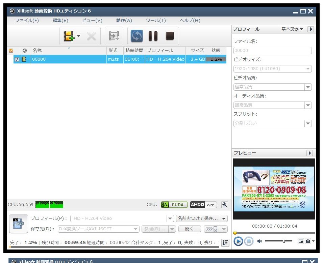Click the preview seek bar
The image size is (323, 263).
274,233
